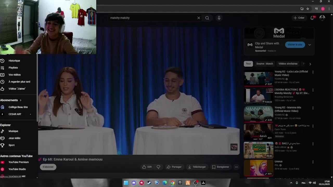This screenshot has height=187, width=333.
Task: Open YouTube Premium link
Action: (x=18, y=162)
